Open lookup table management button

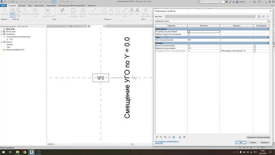(258, 137)
